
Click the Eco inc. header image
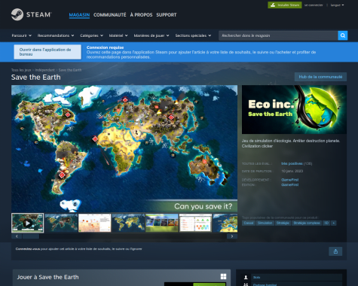coord(294,109)
